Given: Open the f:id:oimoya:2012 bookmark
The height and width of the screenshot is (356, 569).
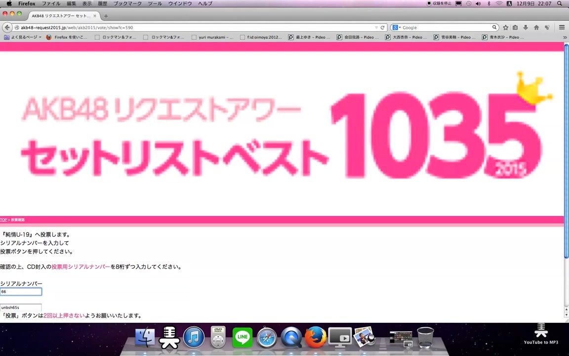Looking at the screenshot, I should [261, 37].
